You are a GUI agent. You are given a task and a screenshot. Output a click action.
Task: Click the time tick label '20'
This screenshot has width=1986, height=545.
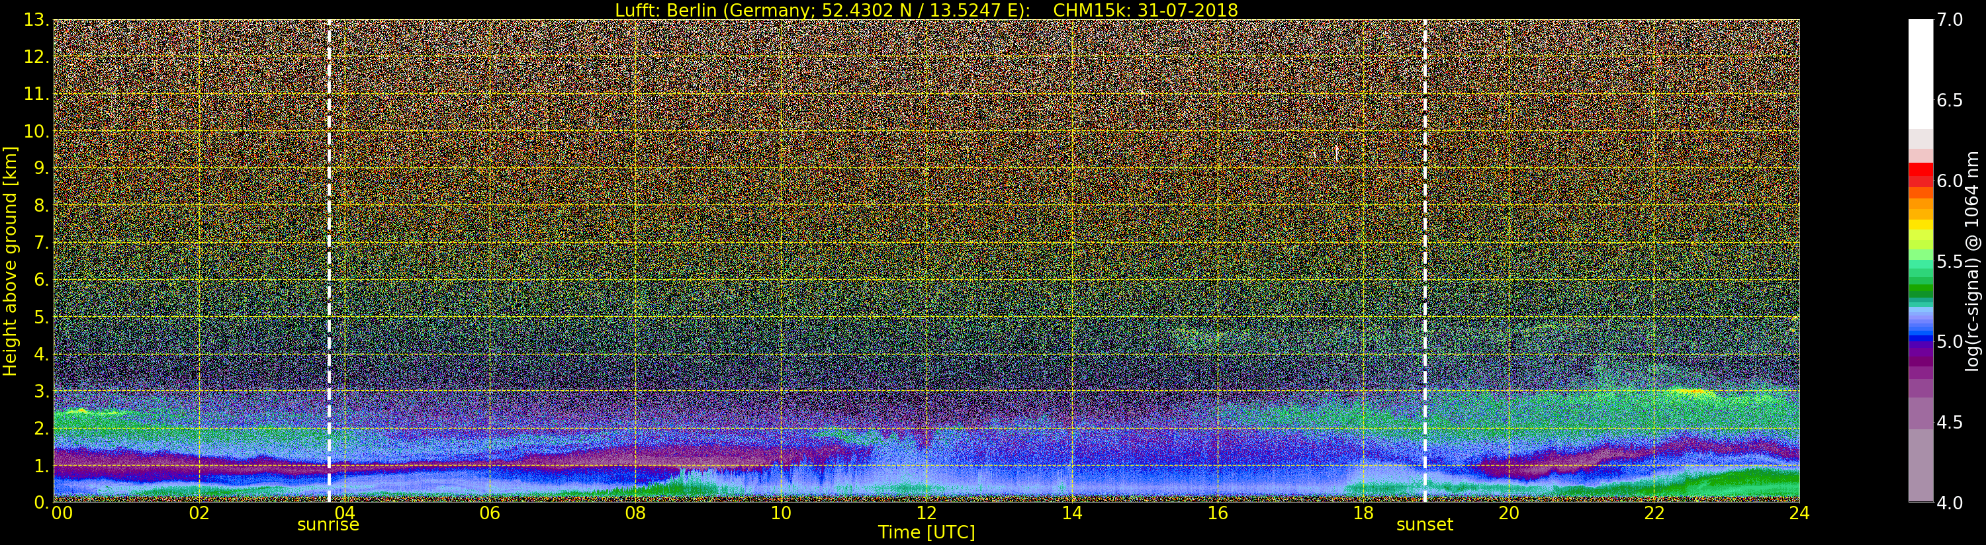1508,513
